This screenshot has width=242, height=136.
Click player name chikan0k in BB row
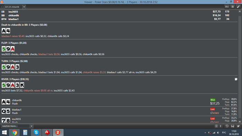[x=14, y=16]
